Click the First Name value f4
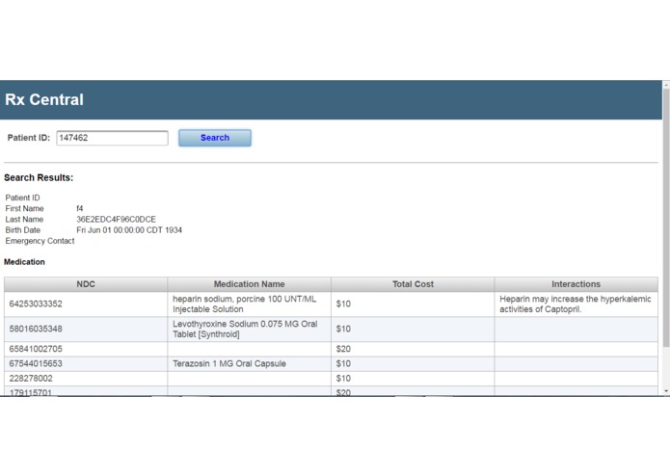The width and height of the screenshot is (670, 476). 79,208
